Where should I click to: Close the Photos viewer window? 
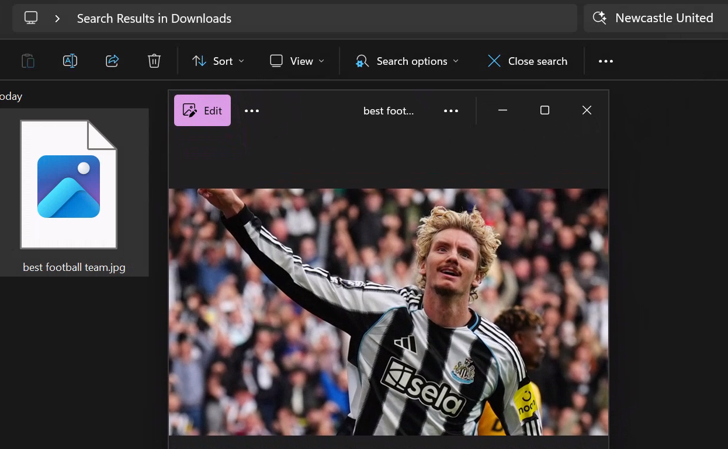[x=587, y=110]
